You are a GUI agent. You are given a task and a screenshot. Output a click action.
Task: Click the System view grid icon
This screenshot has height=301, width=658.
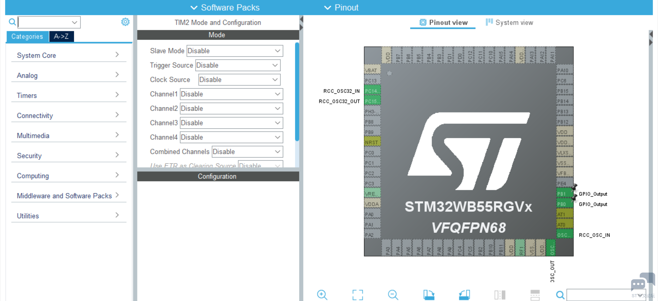coord(489,22)
